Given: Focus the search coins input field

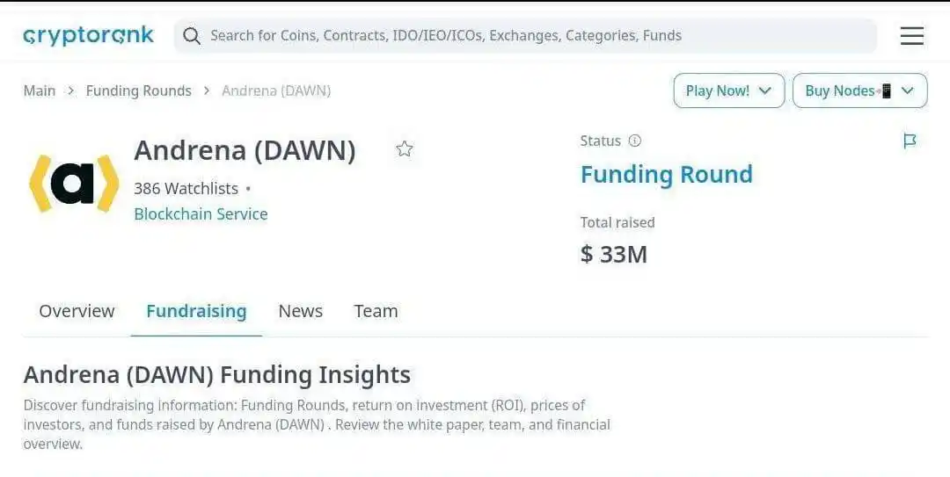Looking at the screenshot, I should [x=525, y=36].
